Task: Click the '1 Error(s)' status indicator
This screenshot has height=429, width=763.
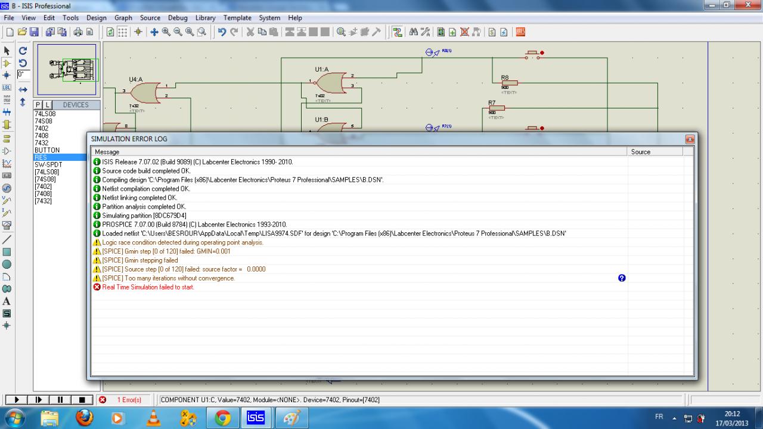Action: pos(129,400)
